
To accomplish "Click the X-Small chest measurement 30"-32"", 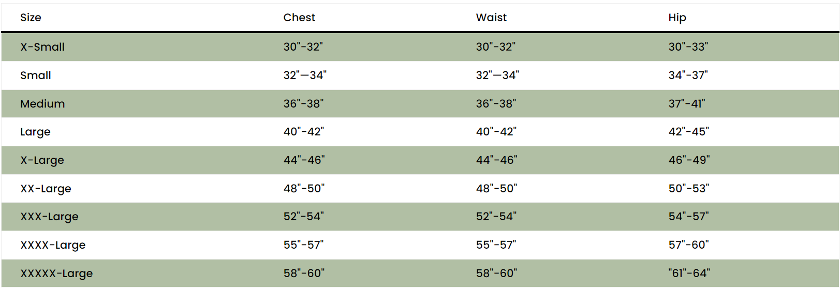I will (x=303, y=47).
